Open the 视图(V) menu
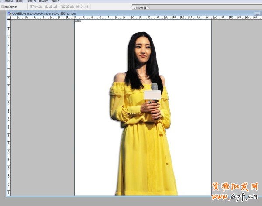 (32, 1)
